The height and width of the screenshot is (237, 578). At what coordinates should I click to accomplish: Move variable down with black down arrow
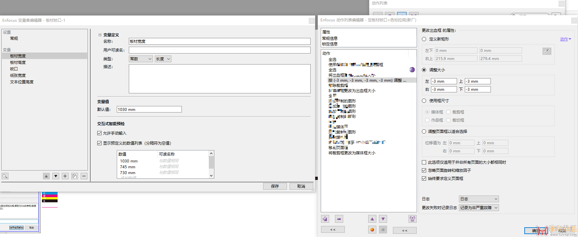click(x=56, y=176)
